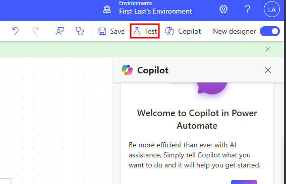Open Copilot from the toolbar
This screenshot has height=184, width=286.
183,31
